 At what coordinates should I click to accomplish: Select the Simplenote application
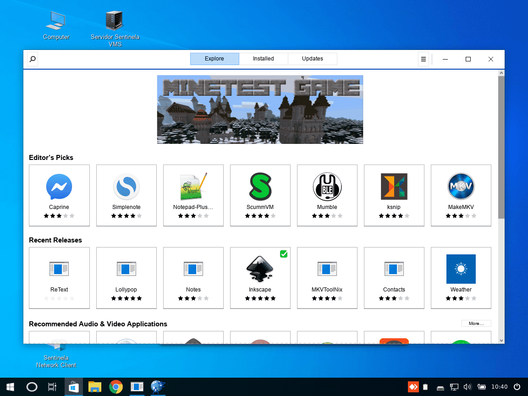126,195
